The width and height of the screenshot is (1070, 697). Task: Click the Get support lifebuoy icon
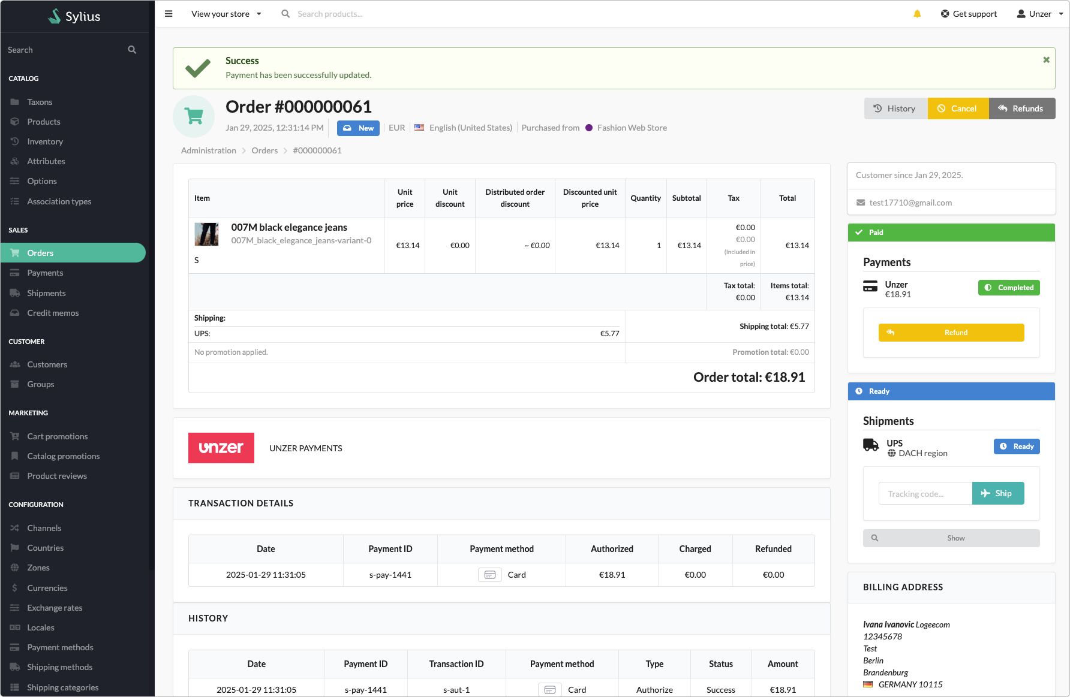coord(945,14)
